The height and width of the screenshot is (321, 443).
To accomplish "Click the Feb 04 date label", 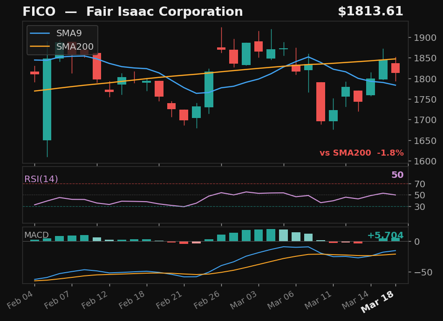I will coord(20,300).
